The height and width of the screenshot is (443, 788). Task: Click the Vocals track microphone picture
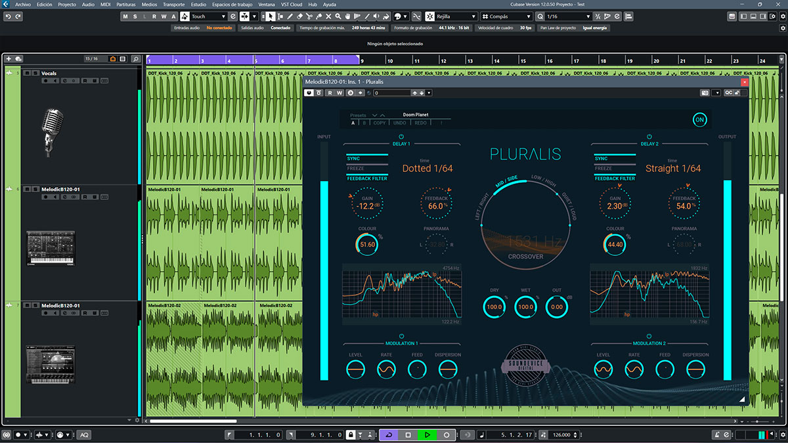click(x=53, y=133)
